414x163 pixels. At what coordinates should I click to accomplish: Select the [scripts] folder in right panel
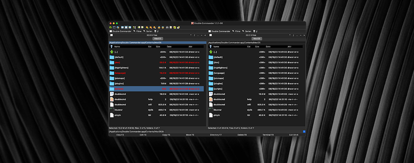[x=256, y=89]
